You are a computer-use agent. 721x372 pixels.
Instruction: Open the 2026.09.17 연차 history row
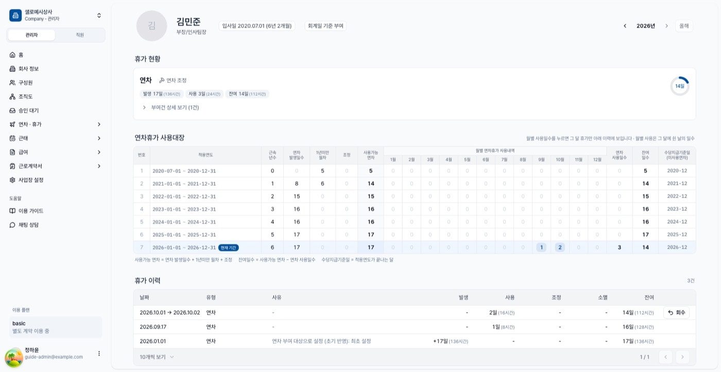[x=415, y=327]
